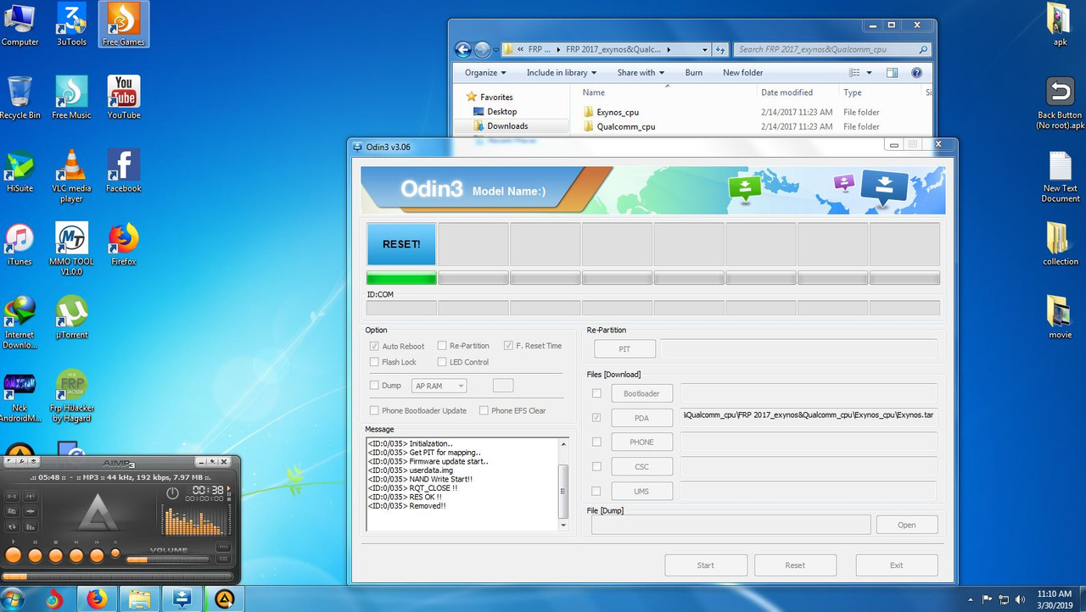The image size is (1086, 612).
Task: Select Downloads in Explorer sidebar
Action: [507, 125]
